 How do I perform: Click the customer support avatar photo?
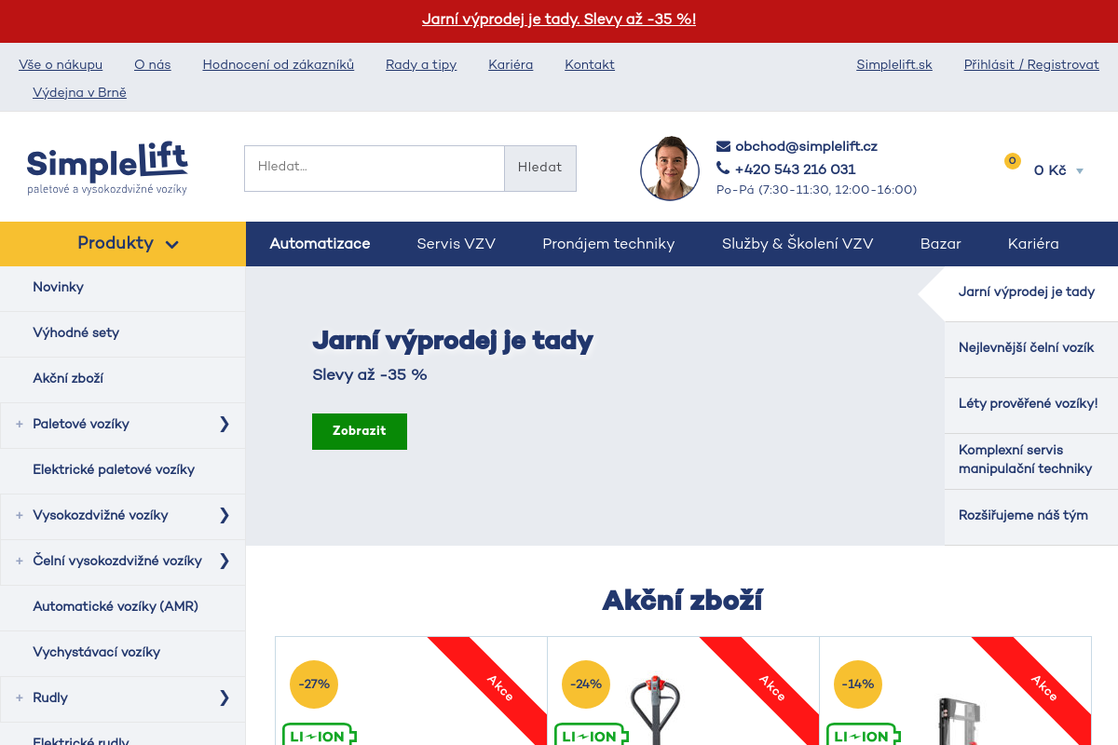(x=669, y=169)
